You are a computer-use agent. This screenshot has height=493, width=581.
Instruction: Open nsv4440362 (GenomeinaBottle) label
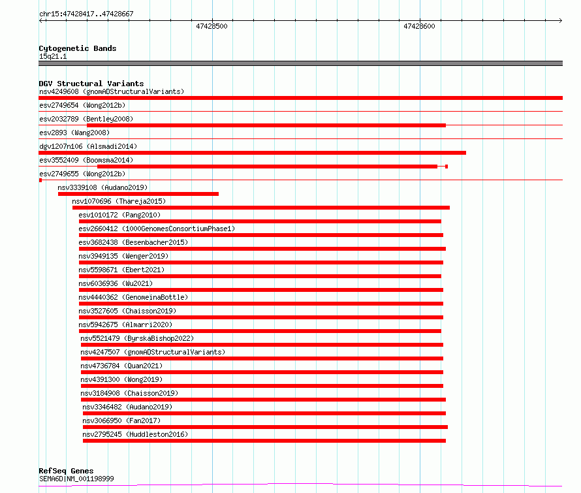coord(133,297)
